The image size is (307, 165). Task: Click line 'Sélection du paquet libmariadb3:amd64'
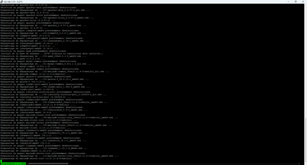click(x=42, y=100)
